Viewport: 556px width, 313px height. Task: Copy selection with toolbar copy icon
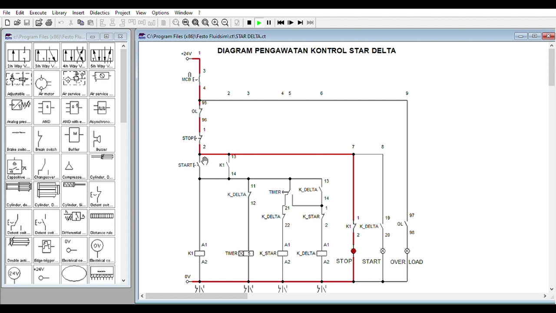[x=81, y=23]
